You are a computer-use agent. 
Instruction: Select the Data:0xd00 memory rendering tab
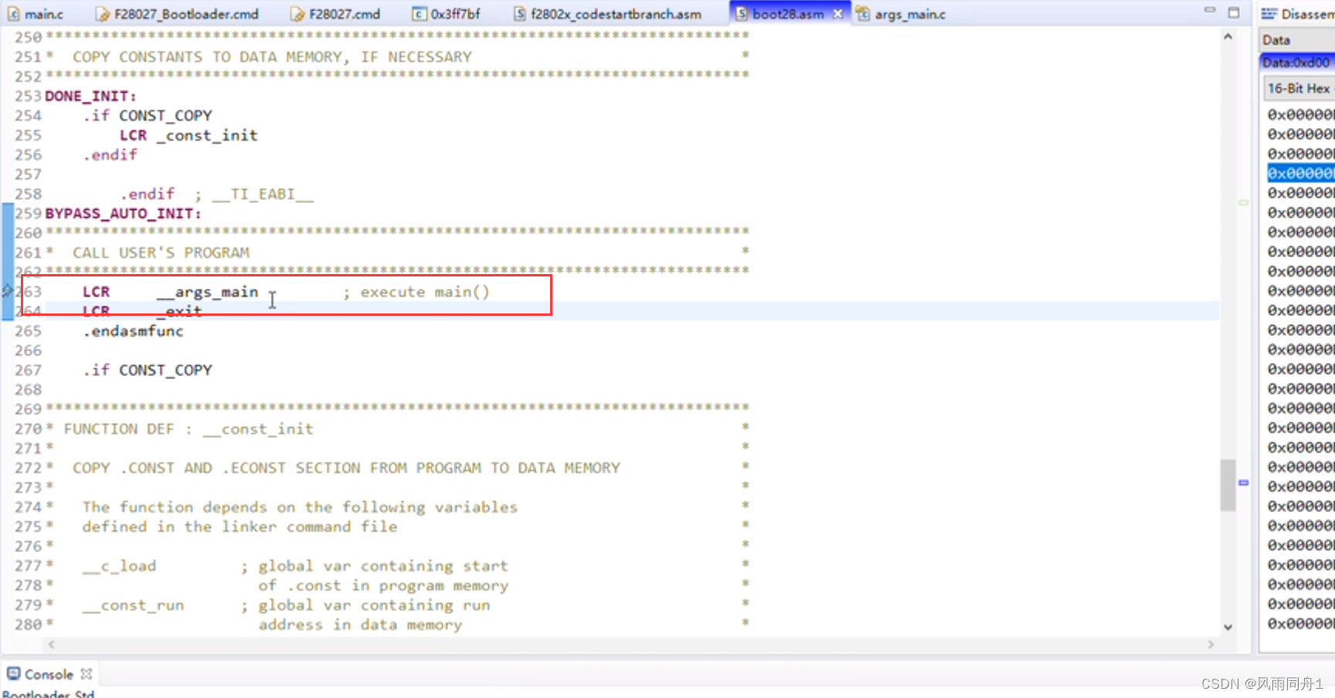(x=1296, y=63)
